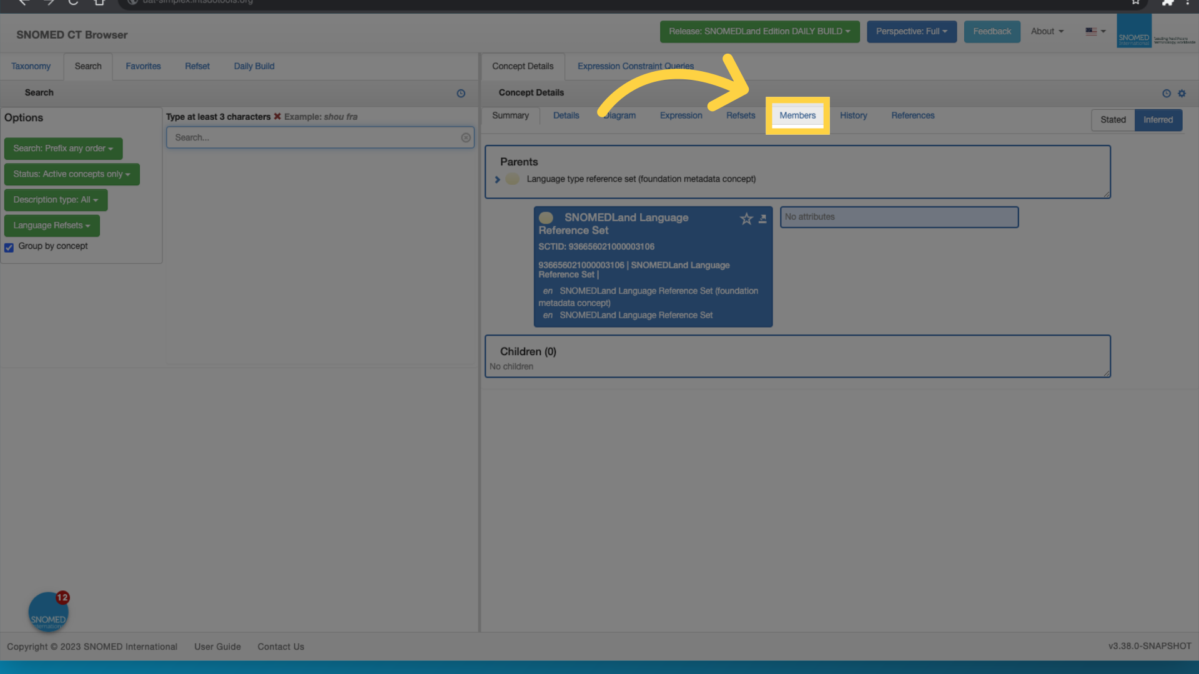This screenshot has height=674, width=1199.
Task: Open the Details sub-tab
Action: [x=566, y=115]
